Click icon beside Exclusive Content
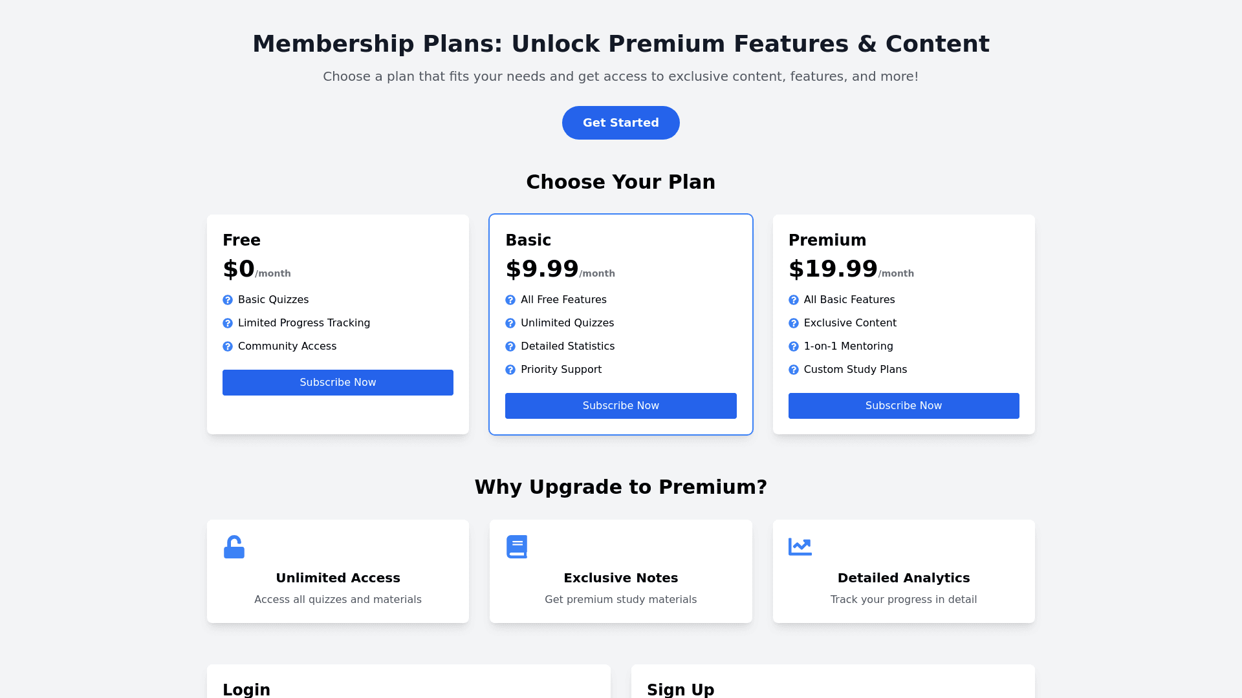 click(x=794, y=323)
